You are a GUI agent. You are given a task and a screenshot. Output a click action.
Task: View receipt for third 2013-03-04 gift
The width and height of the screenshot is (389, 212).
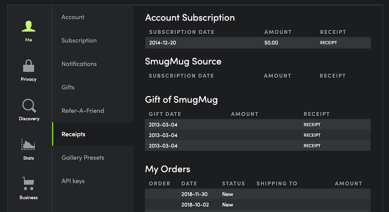pyautogui.click(x=312, y=146)
